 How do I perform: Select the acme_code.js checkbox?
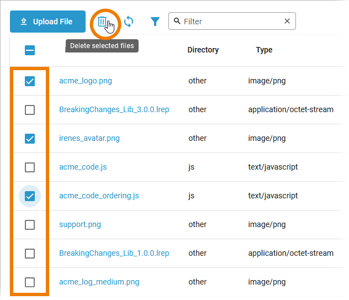point(30,167)
